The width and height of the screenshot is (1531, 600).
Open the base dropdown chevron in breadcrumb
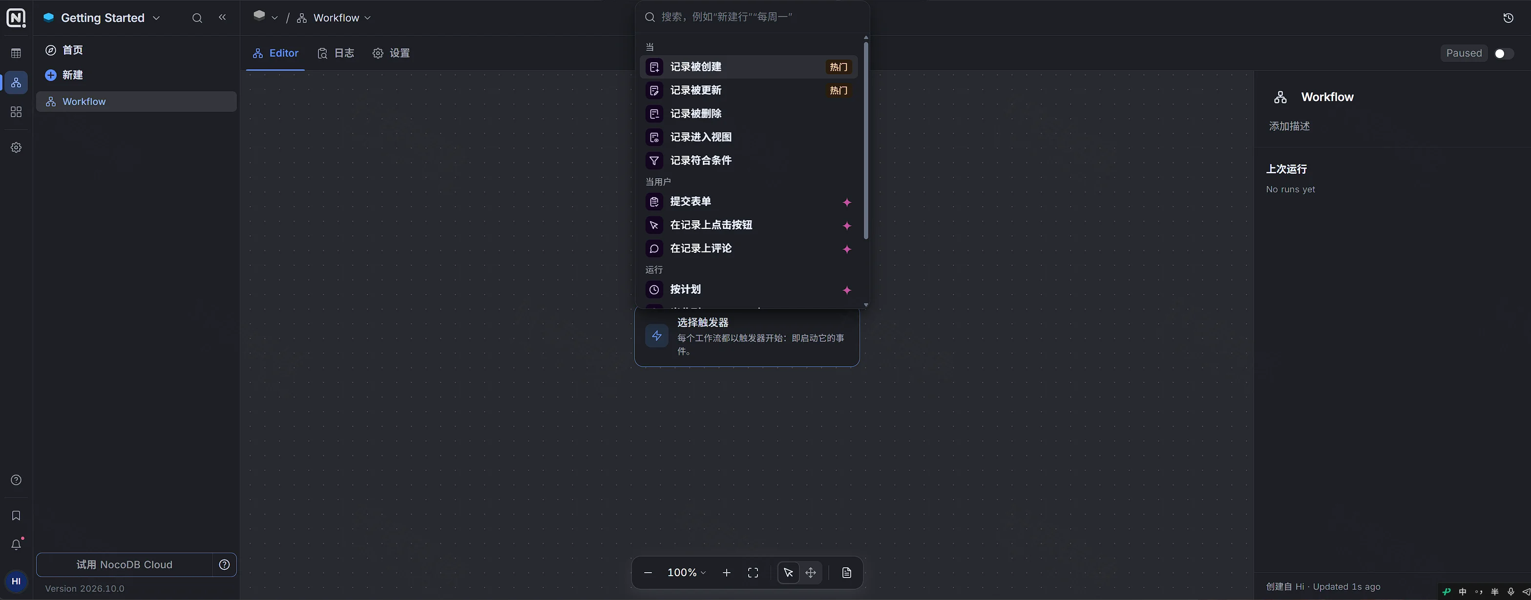(275, 19)
